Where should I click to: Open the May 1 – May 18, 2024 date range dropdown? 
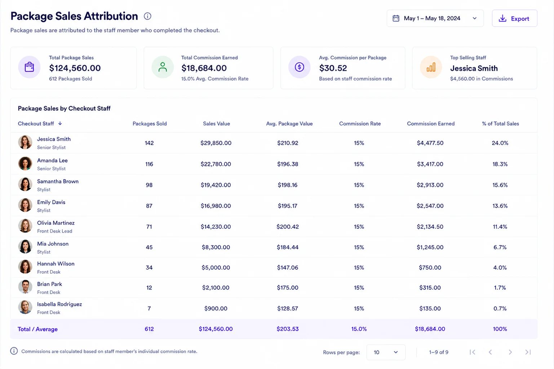[435, 18]
